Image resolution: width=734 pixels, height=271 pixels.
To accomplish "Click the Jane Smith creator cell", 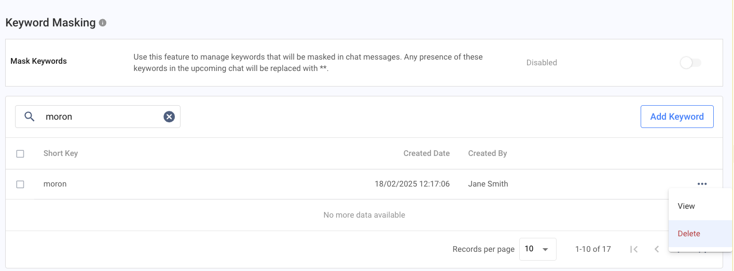I will click(x=488, y=184).
